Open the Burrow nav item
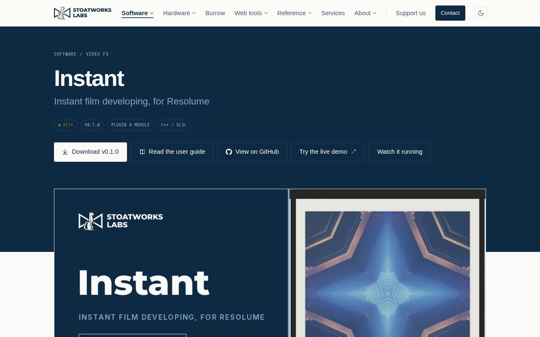 coord(215,13)
